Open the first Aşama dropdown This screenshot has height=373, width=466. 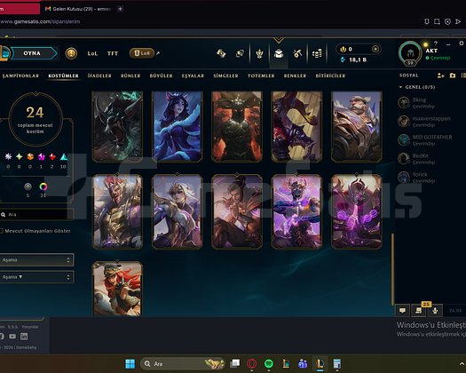pyautogui.click(x=36, y=260)
